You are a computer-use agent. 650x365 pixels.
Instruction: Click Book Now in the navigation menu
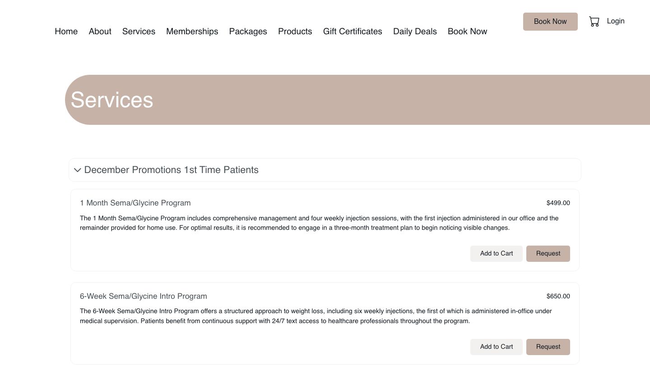pos(467,32)
